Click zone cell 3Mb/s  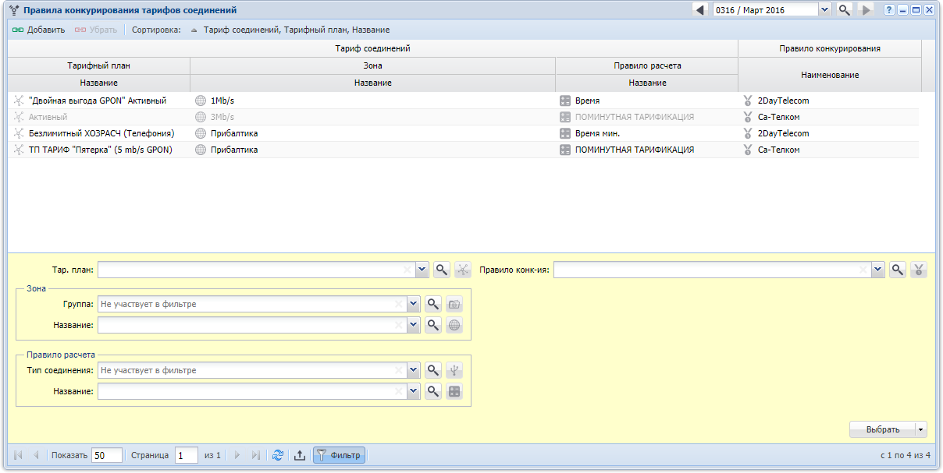coord(222,117)
